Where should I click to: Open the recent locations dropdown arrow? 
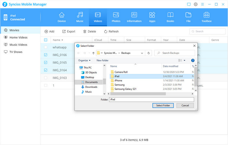click(89, 53)
